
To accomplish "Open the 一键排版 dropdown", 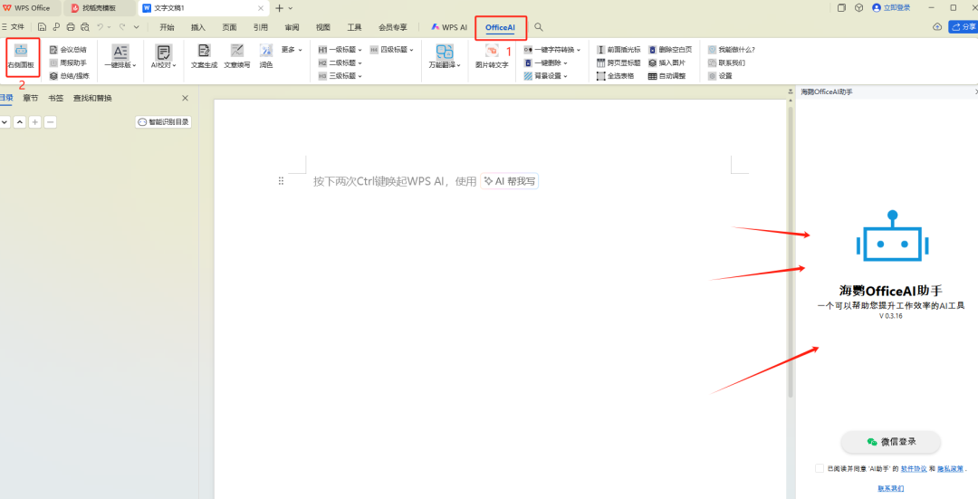I will [120, 56].
